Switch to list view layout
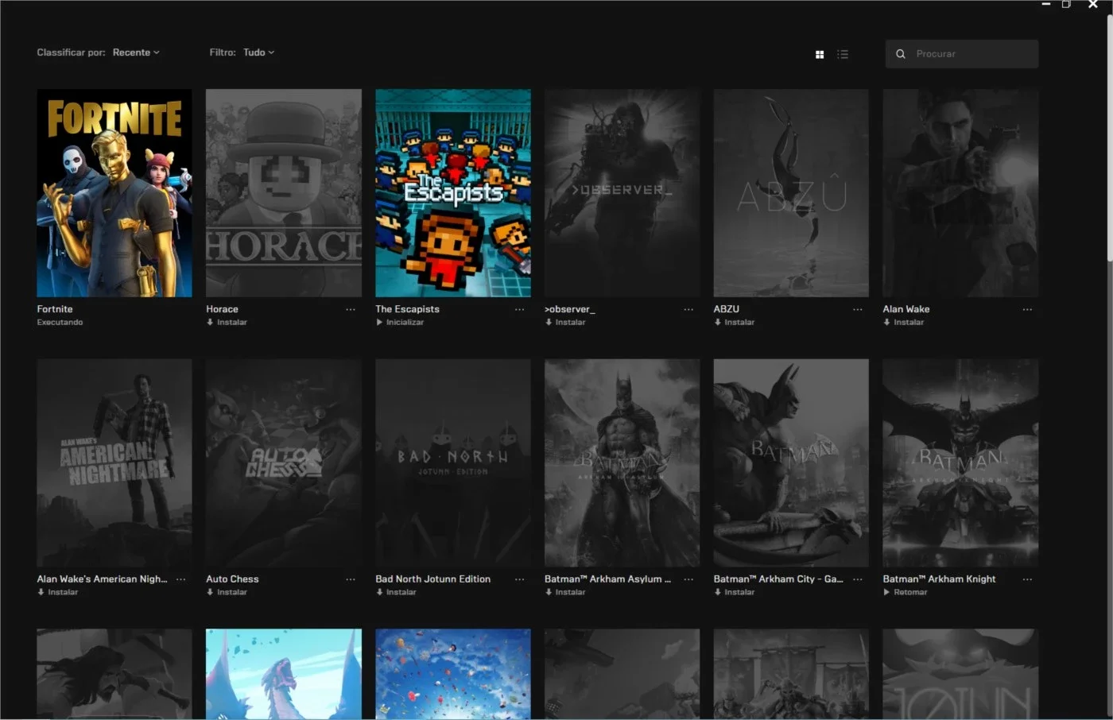Image resolution: width=1113 pixels, height=720 pixels. pyautogui.click(x=843, y=54)
